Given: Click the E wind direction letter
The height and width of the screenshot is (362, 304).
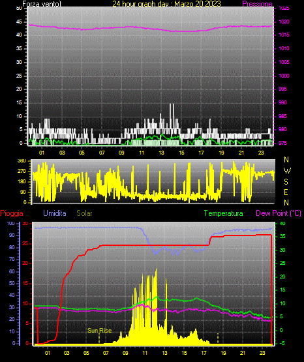Looking at the screenshot, I should (286, 192).
